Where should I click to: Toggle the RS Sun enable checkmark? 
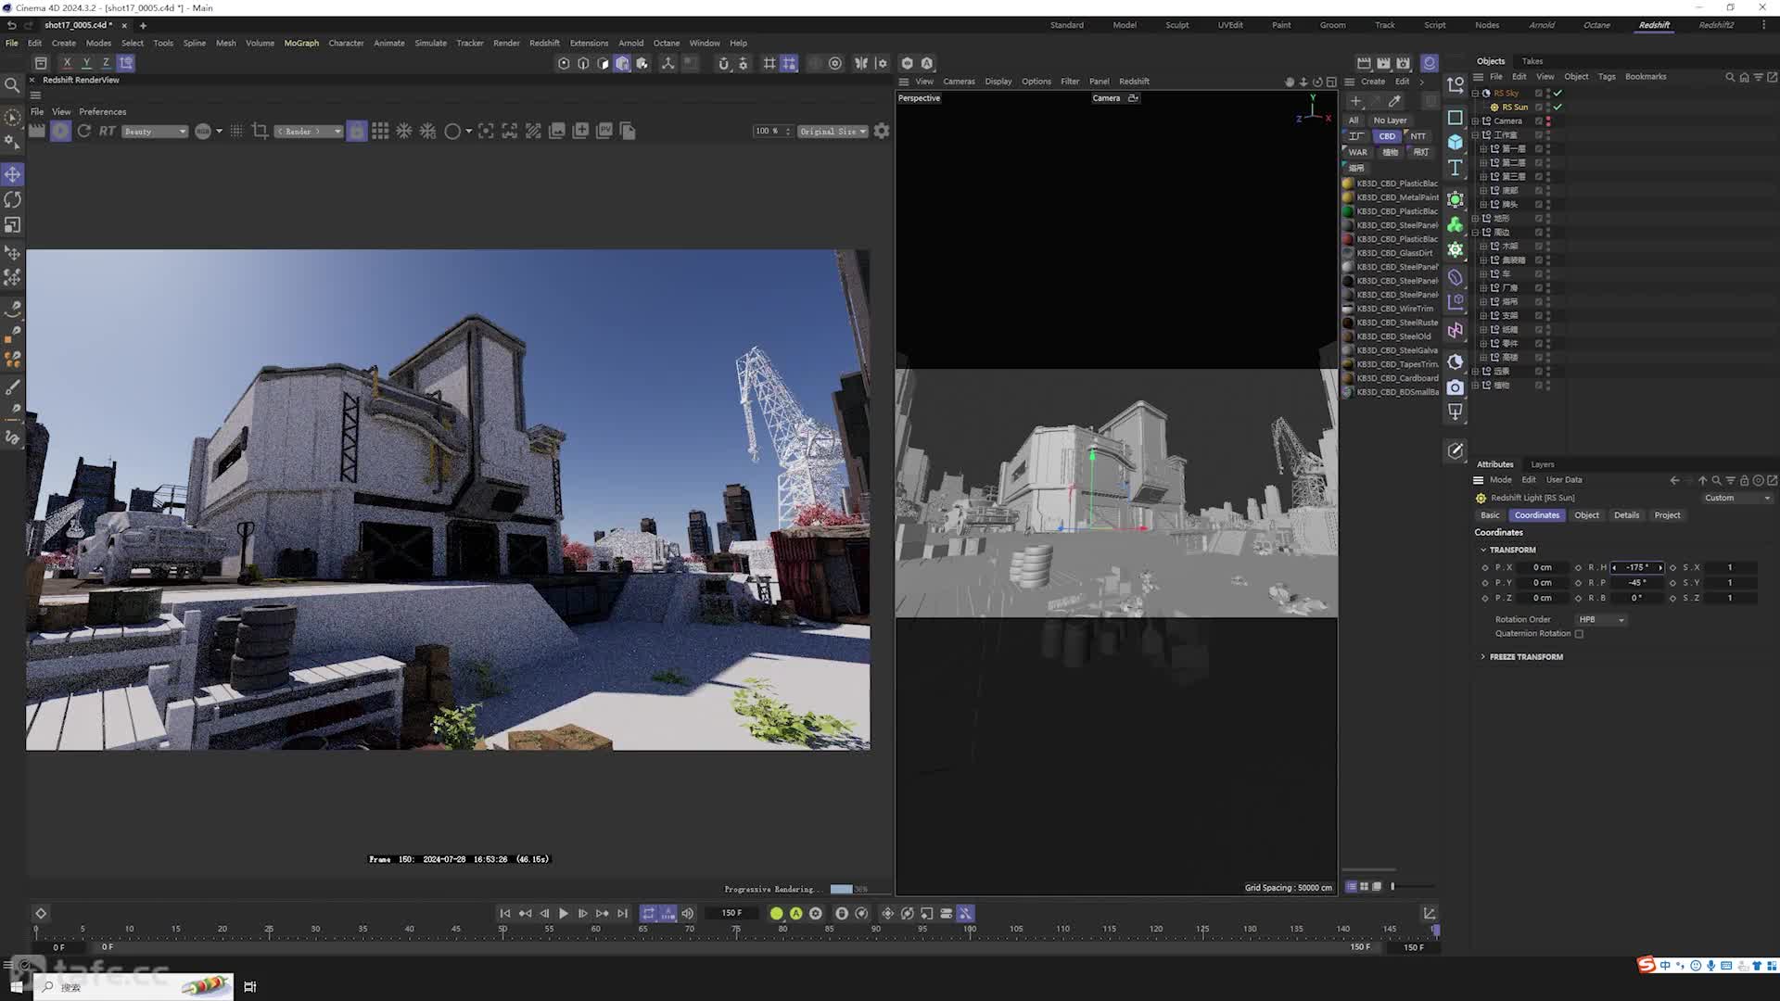pyautogui.click(x=1557, y=108)
